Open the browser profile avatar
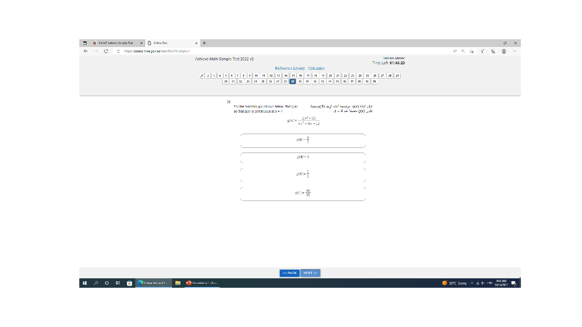582x327 pixels. point(504,51)
